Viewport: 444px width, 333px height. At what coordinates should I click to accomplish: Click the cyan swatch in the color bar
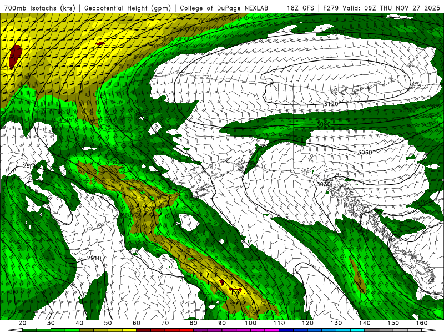(357, 330)
